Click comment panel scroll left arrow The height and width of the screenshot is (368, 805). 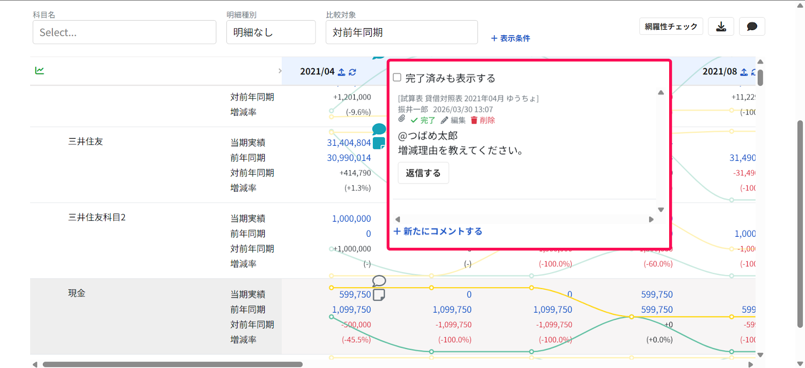397,219
